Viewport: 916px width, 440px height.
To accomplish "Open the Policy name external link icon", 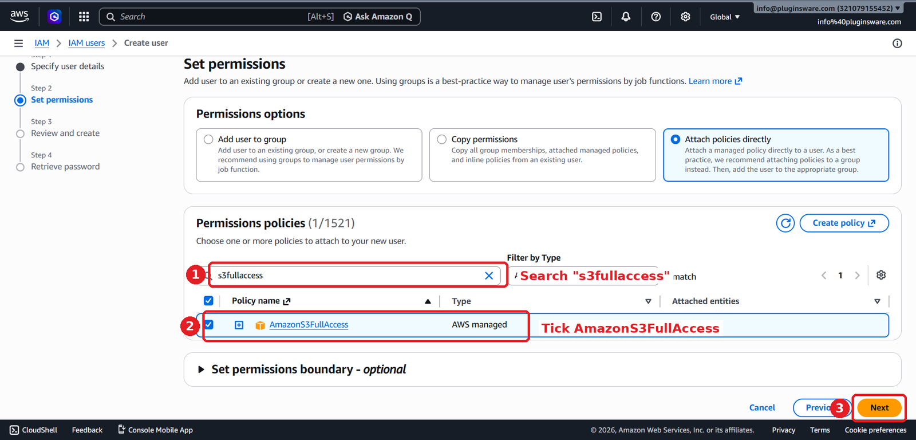I will pyautogui.click(x=287, y=301).
